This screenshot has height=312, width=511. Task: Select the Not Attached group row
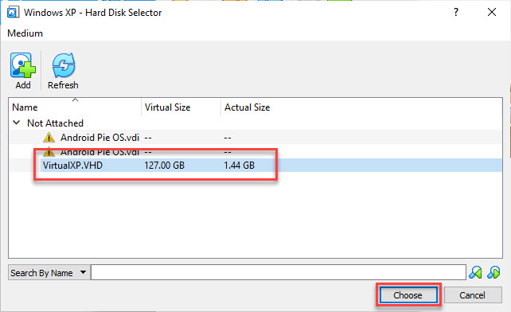click(x=255, y=123)
